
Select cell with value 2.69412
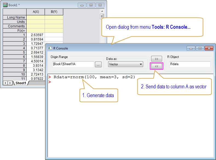(x=36, y=53)
